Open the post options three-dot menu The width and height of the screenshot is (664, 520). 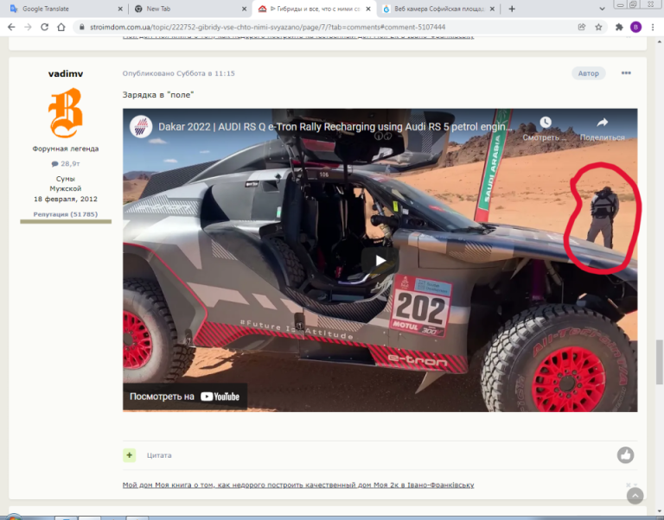coord(626,73)
